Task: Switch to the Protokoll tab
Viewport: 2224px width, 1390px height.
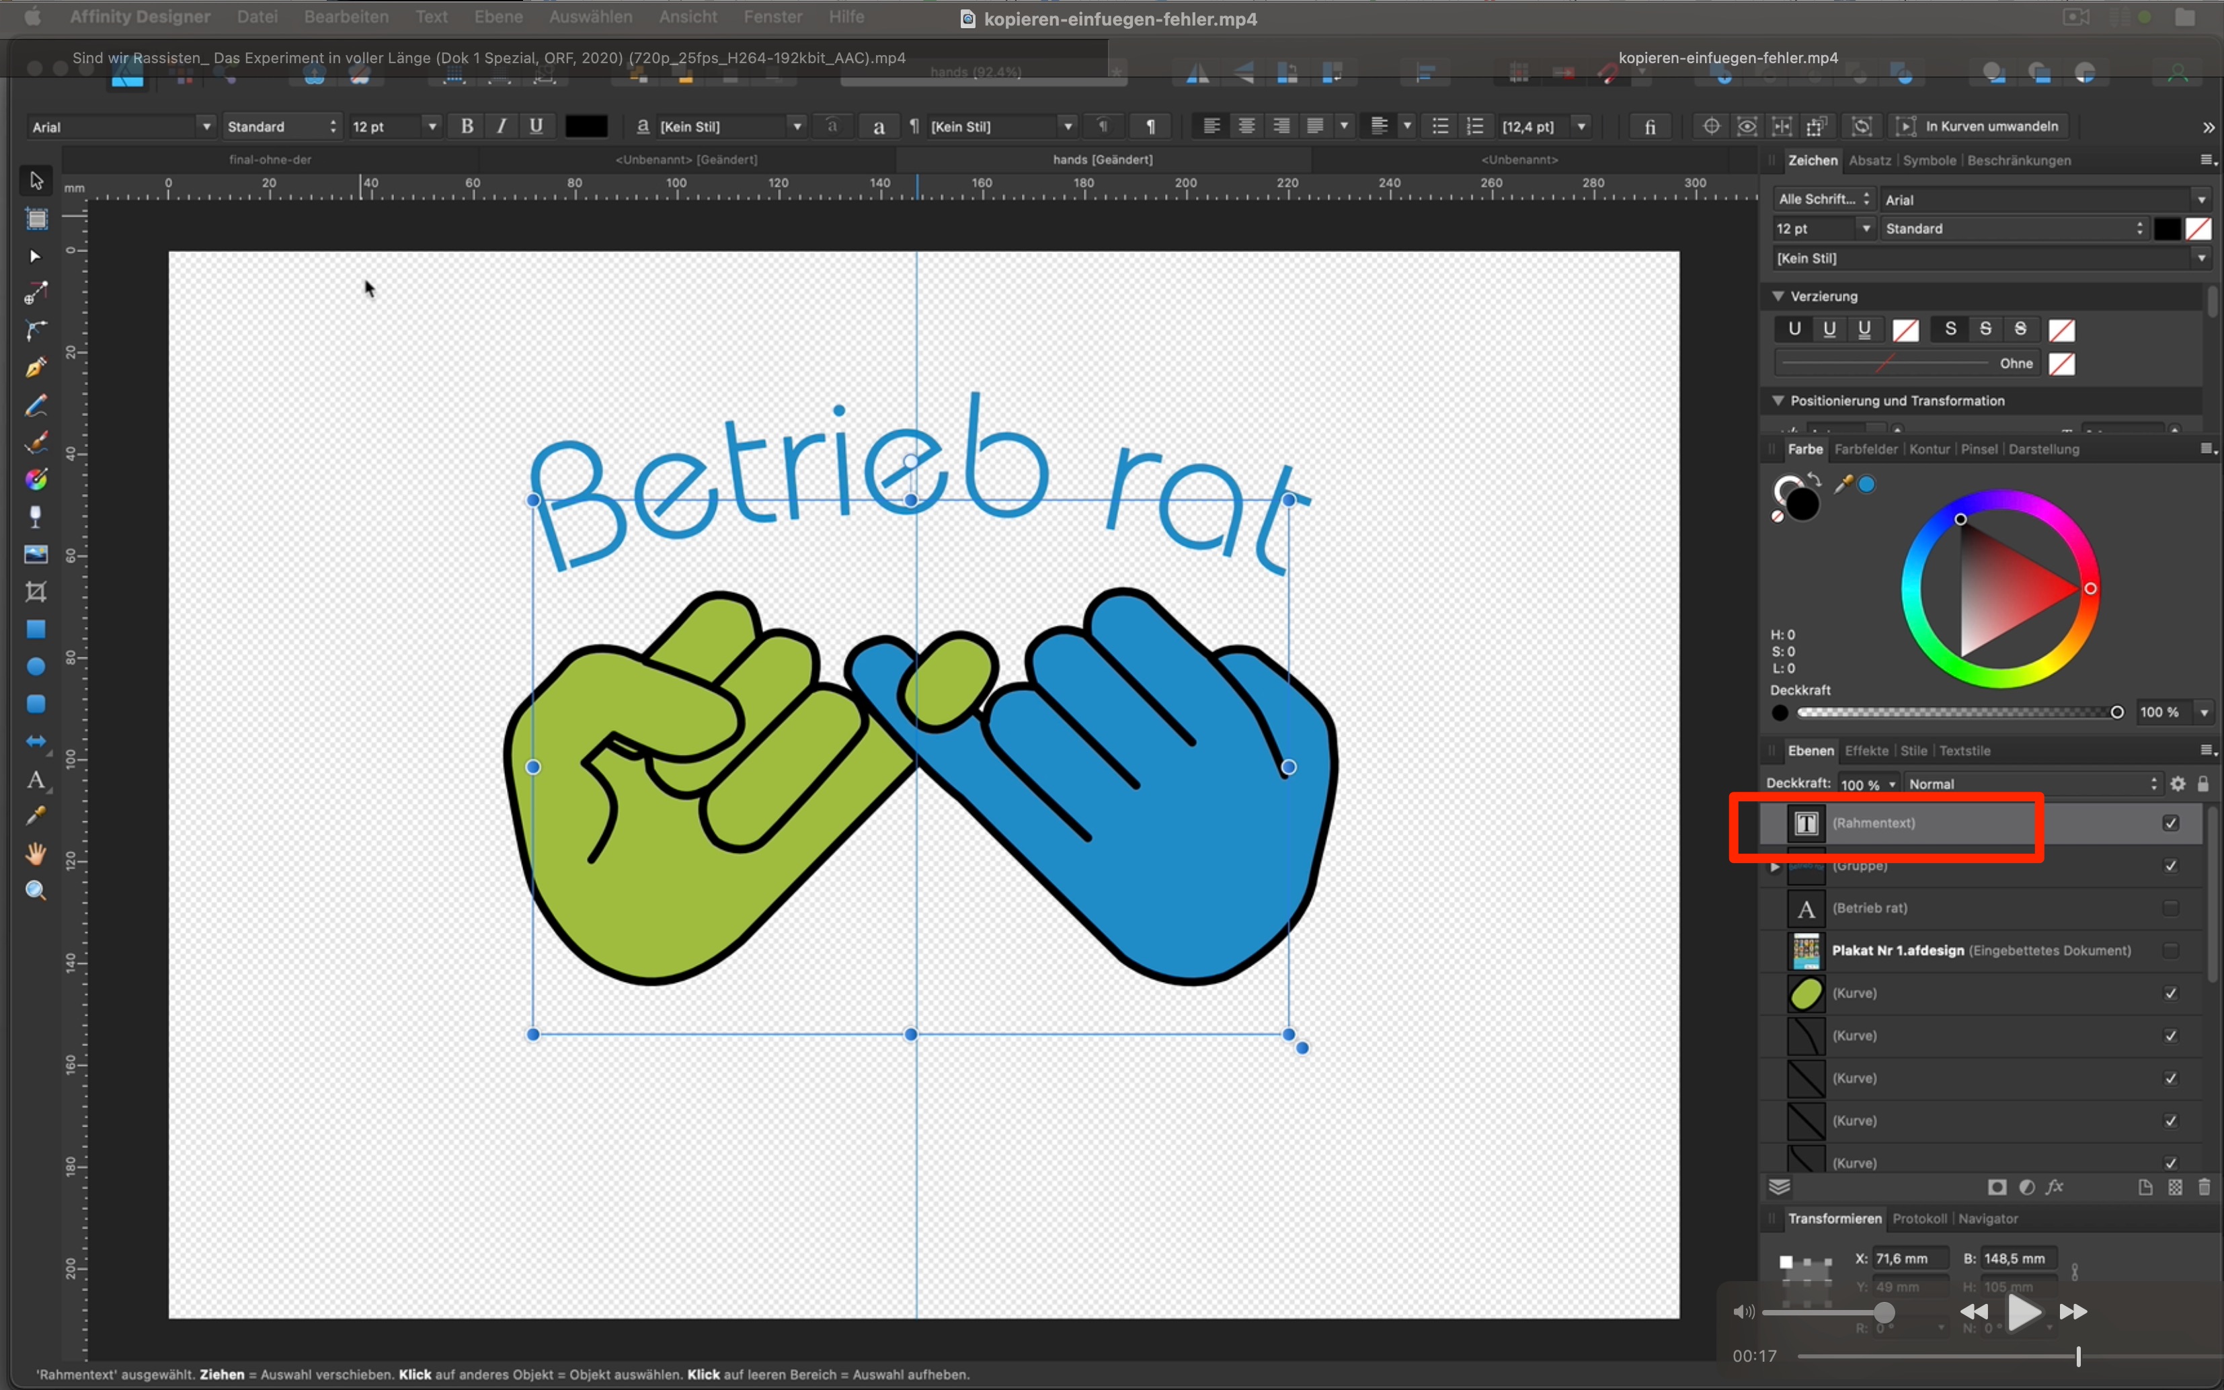Action: [1919, 1218]
